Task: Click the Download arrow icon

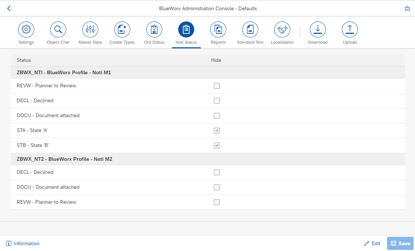Action: (318, 29)
